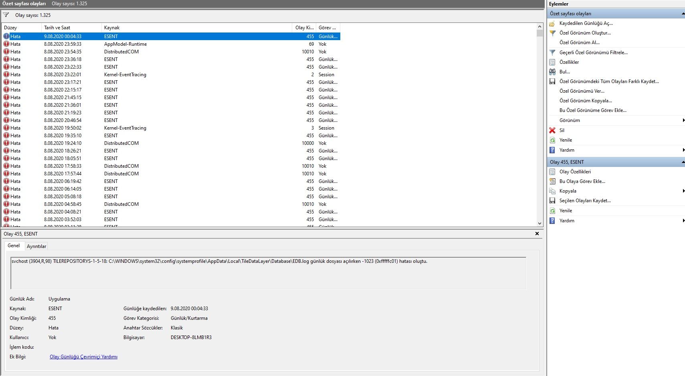Image resolution: width=685 pixels, height=376 pixels.
Task: Select event ID 10000 cell
Action: (x=308, y=143)
